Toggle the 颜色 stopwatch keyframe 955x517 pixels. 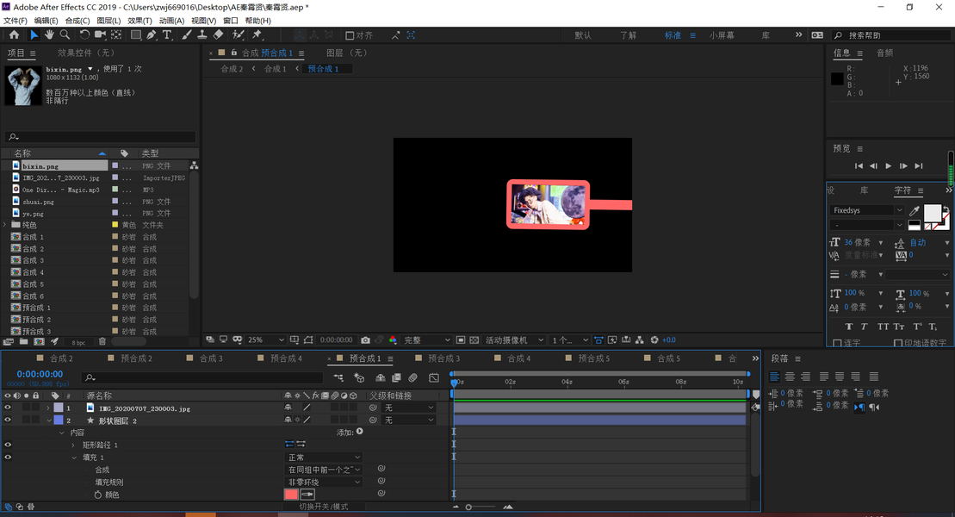pos(98,495)
